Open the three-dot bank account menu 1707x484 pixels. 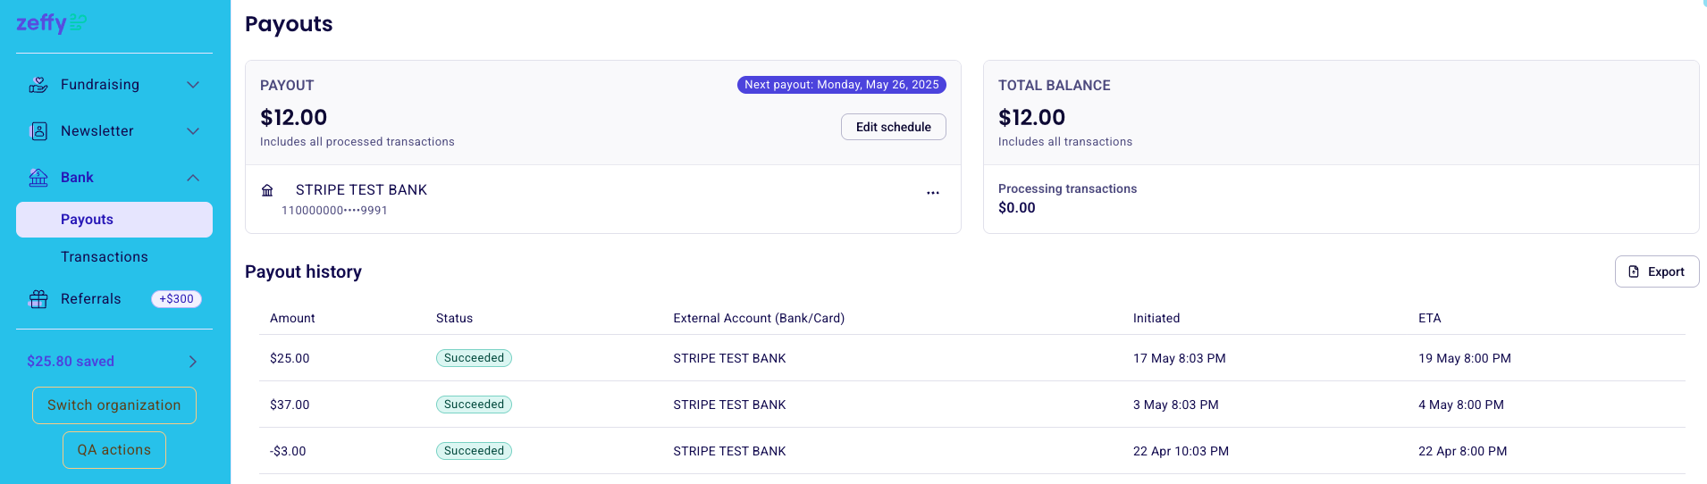pos(933,193)
